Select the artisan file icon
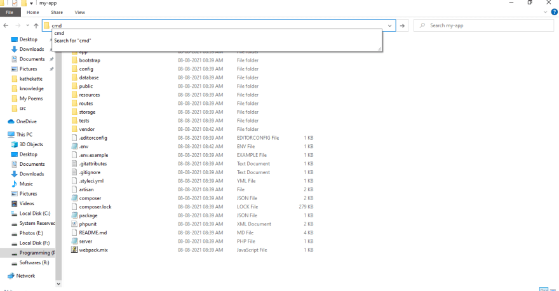 click(x=74, y=189)
